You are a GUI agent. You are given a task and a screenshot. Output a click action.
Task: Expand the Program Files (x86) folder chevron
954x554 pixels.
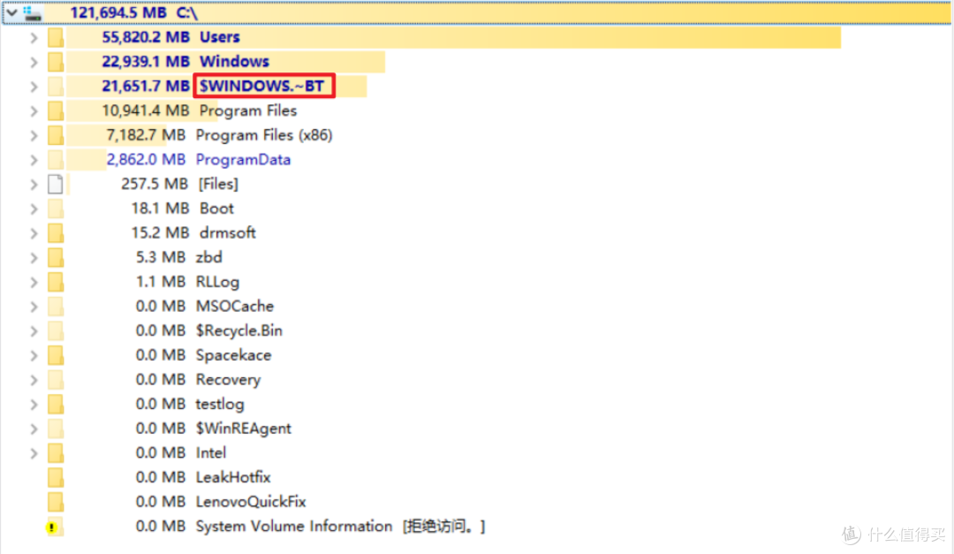tap(34, 135)
